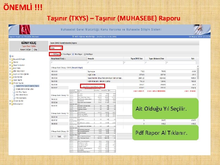Click the filter field under Hesap Kodu
This screenshot has width=220, height=165.
coord(69,62)
